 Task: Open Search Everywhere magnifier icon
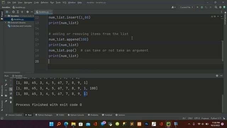[216, 7]
